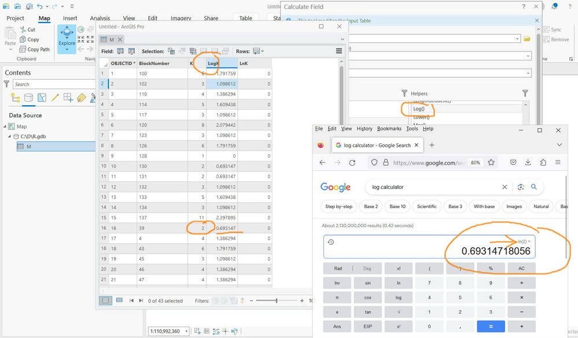The height and width of the screenshot is (338, 578).
Task: Open the table view tab list chevron
Action: point(342,39)
